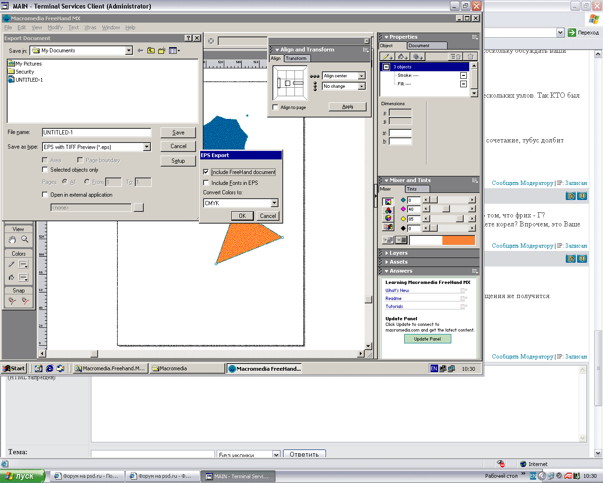Open Mixer and Tints options menu icon
The height and width of the screenshot is (483, 603).
(x=475, y=180)
